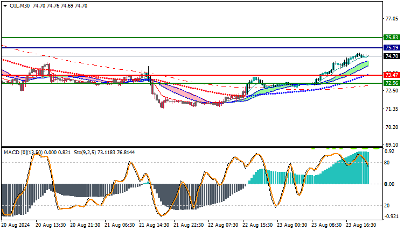
Task: Click the 21 Aug 14:30 time label
Action: tap(155, 225)
